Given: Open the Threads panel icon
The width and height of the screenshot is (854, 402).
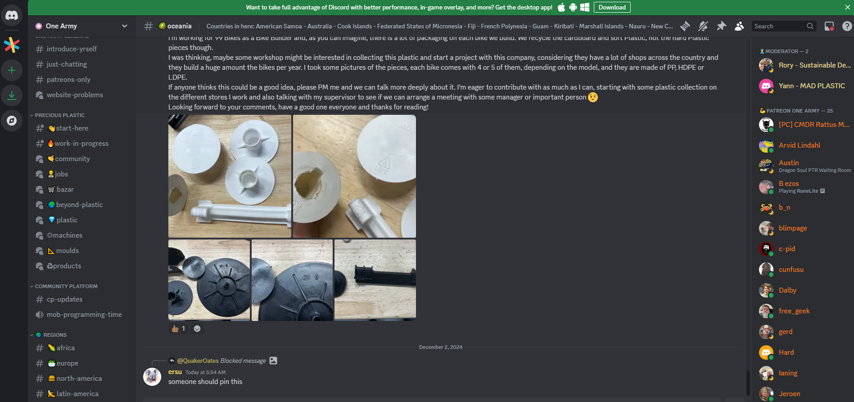Looking at the screenshot, I should (x=685, y=26).
